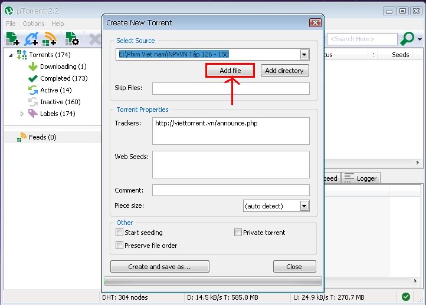Switch to the Speed tab
This screenshot has width=426, height=305.
tap(332, 178)
